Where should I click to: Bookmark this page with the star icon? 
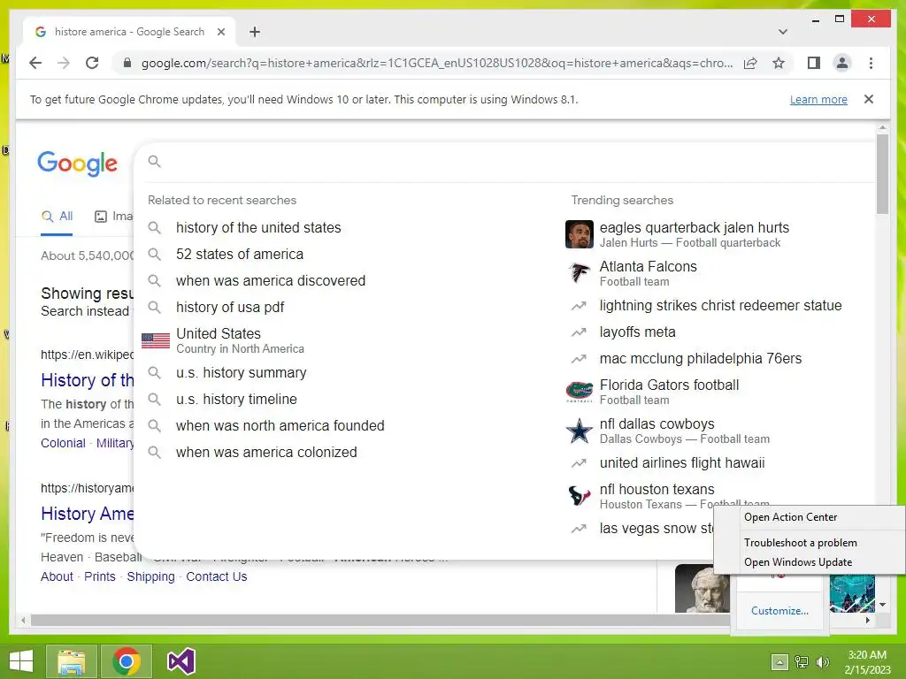779,63
